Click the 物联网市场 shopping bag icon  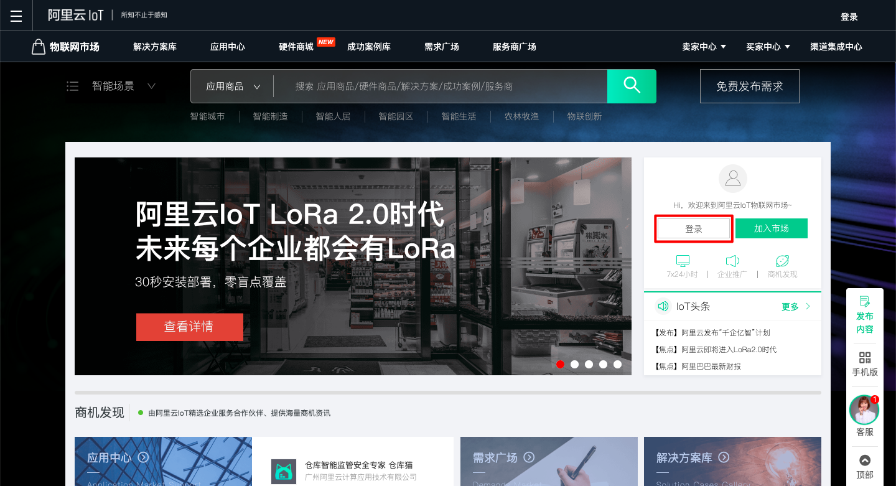(x=39, y=47)
